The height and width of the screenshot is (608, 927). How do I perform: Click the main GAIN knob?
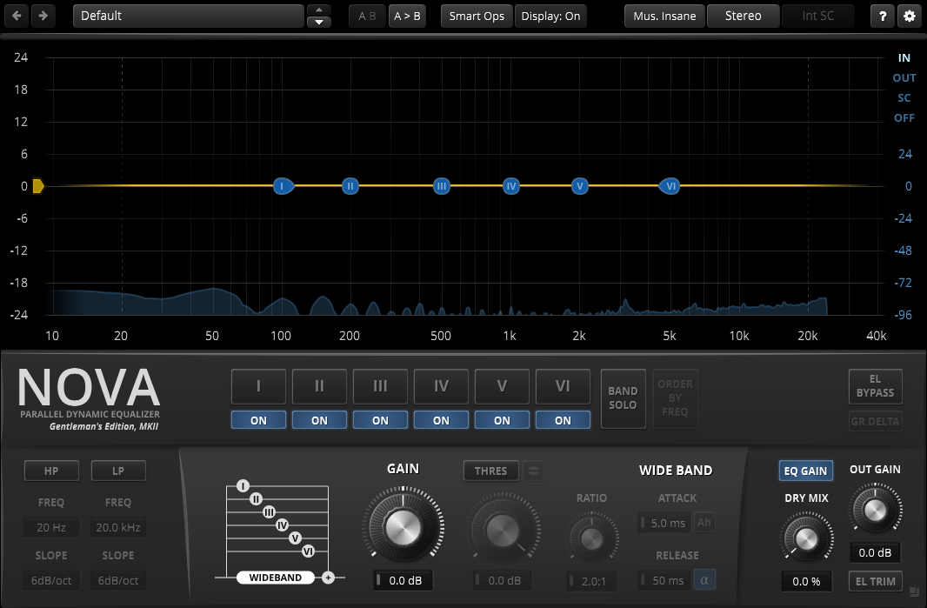(x=402, y=525)
